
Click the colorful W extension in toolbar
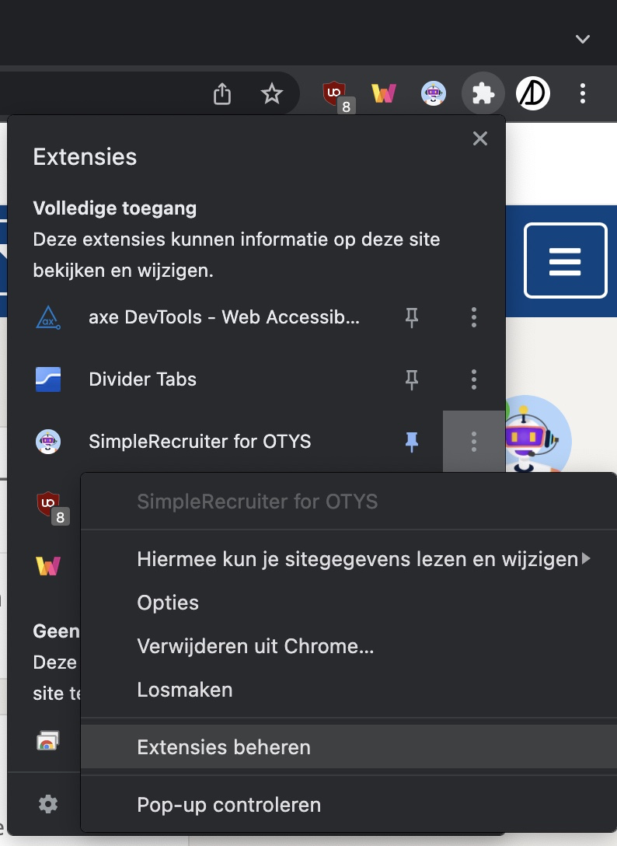click(384, 94)
